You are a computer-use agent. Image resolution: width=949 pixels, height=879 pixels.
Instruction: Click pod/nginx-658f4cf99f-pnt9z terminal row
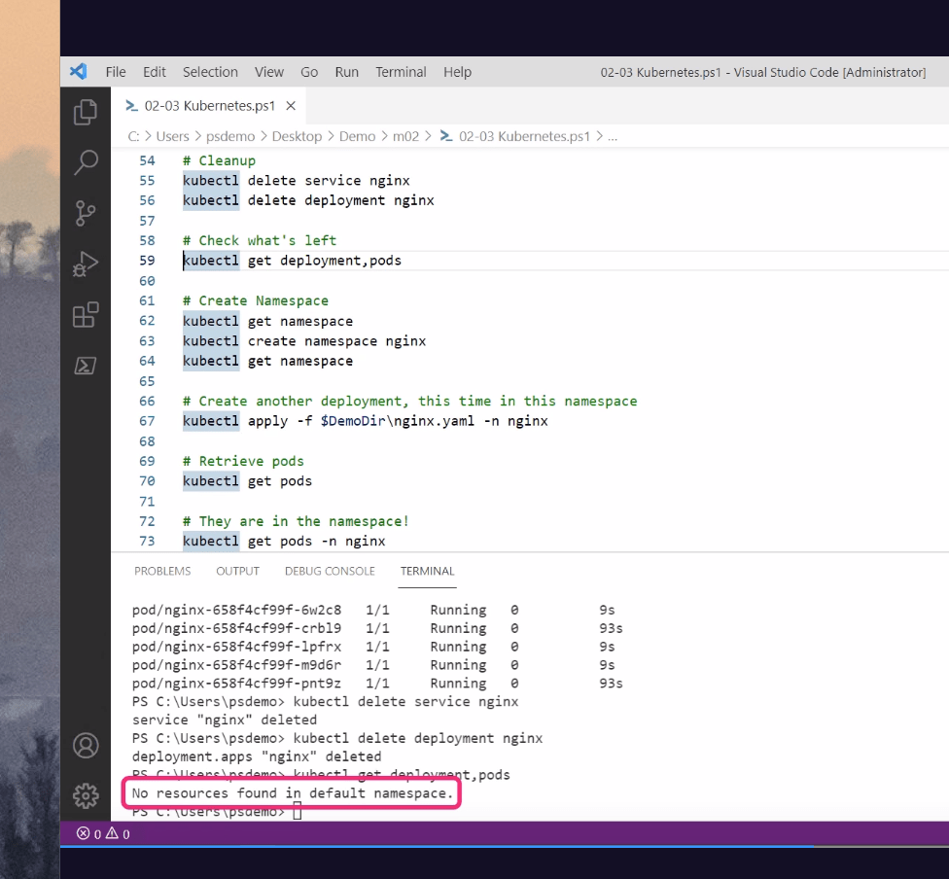click(377, 683)
